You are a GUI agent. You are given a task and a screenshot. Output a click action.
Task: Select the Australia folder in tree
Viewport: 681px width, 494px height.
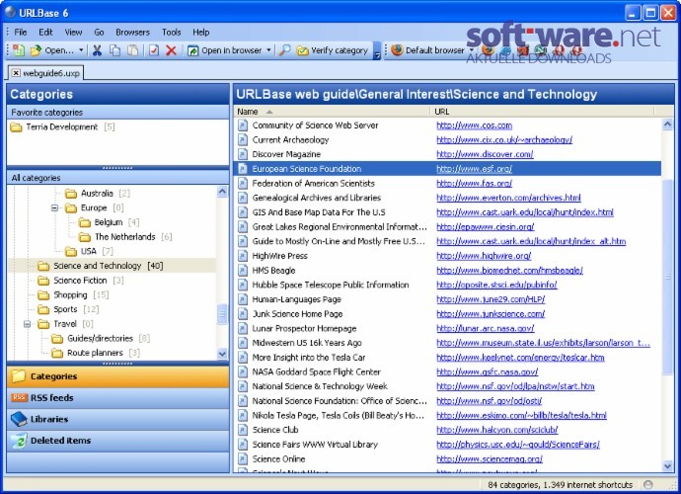(98, 193)
